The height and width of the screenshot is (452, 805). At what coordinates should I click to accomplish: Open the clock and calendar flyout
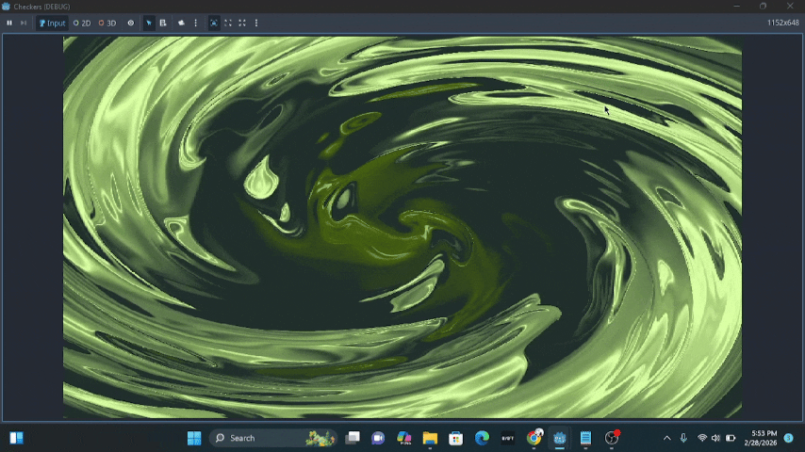(761, 438)
